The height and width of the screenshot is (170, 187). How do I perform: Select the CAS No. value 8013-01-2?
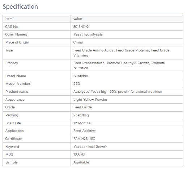pos(81,27)
